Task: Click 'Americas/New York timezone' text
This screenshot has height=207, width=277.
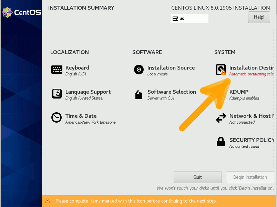Action: coord(91,122)
